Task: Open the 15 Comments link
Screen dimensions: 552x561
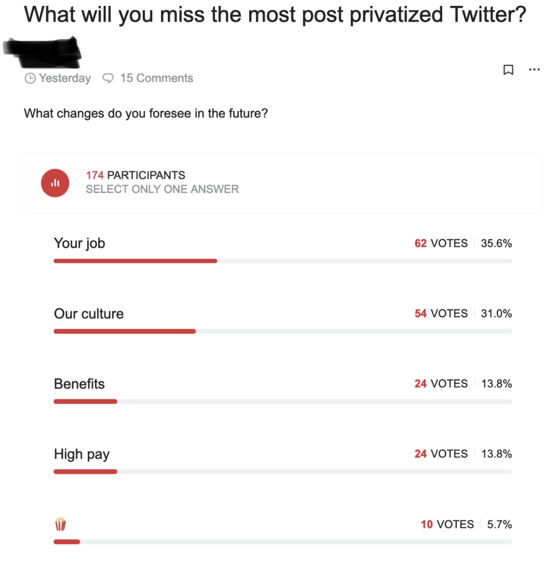Action: point(157,78)
